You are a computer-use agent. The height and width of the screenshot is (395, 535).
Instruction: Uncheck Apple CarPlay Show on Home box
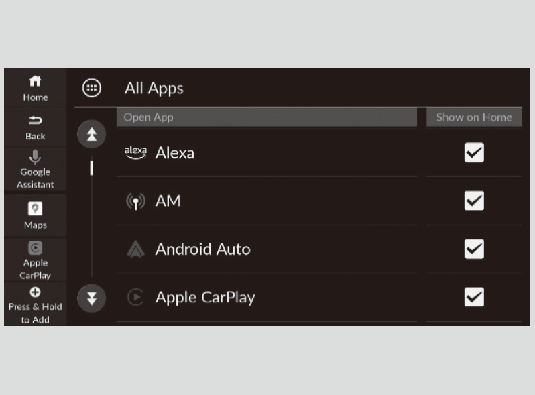point(474,297)
